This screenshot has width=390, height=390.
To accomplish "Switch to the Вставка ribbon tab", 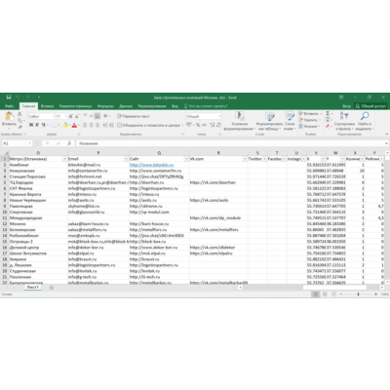I will 47,106.
